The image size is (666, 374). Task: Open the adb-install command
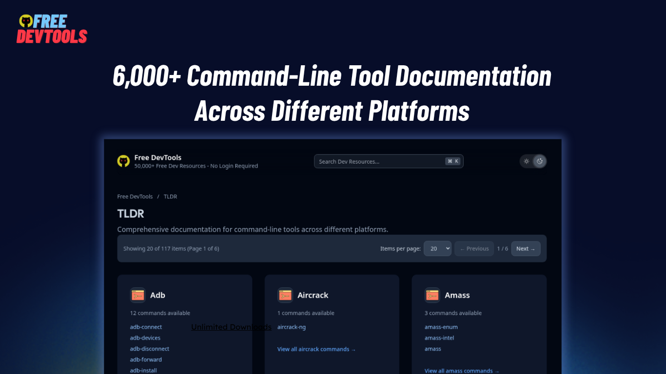click(x=143, y=370)
